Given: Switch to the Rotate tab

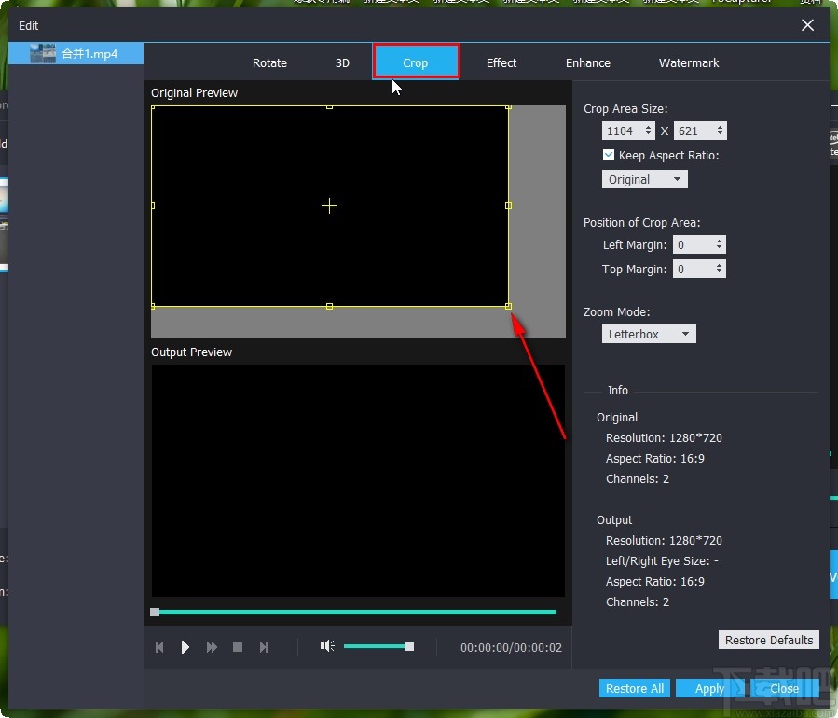Looking at the screenshot, I should tap(270, 63).
